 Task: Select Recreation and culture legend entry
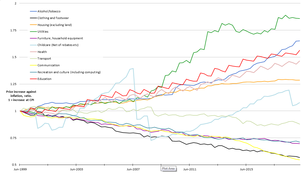tap(69, 72)
